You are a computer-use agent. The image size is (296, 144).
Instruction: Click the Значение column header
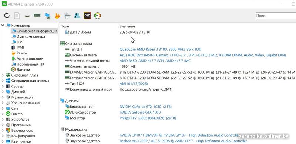(x=127, y=26)
